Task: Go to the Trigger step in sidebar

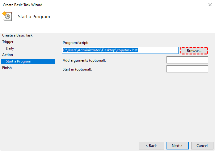Action: [x=8, y=42]
